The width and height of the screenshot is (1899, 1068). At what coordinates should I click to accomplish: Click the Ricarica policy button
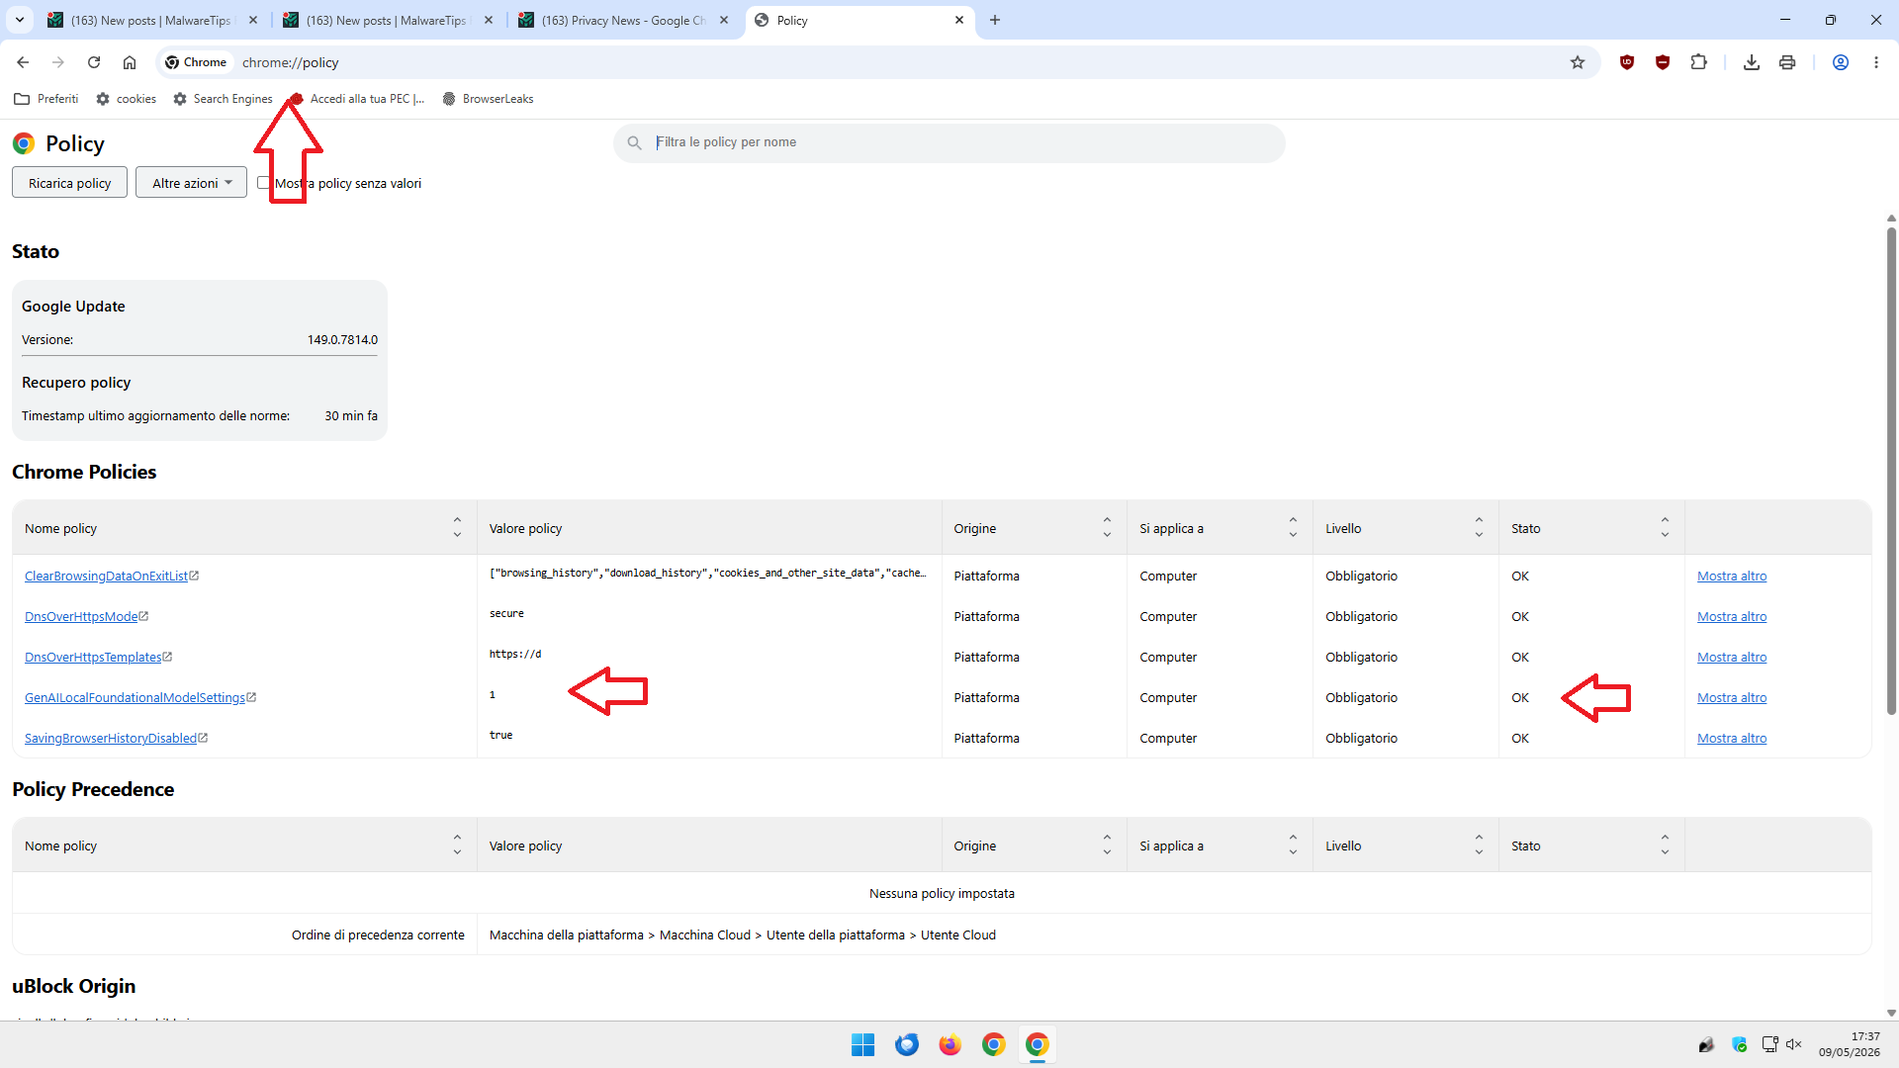point(69,183)
